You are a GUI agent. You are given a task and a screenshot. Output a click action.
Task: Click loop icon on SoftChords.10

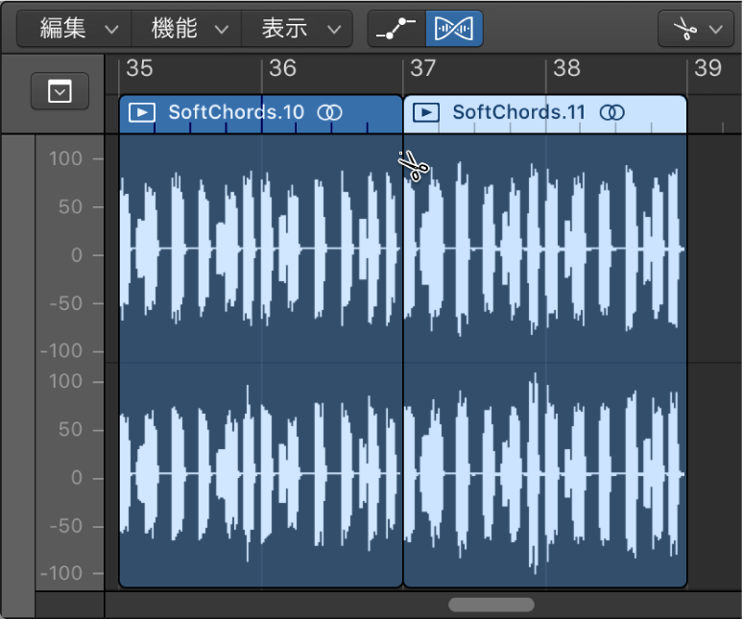[330, 112]
